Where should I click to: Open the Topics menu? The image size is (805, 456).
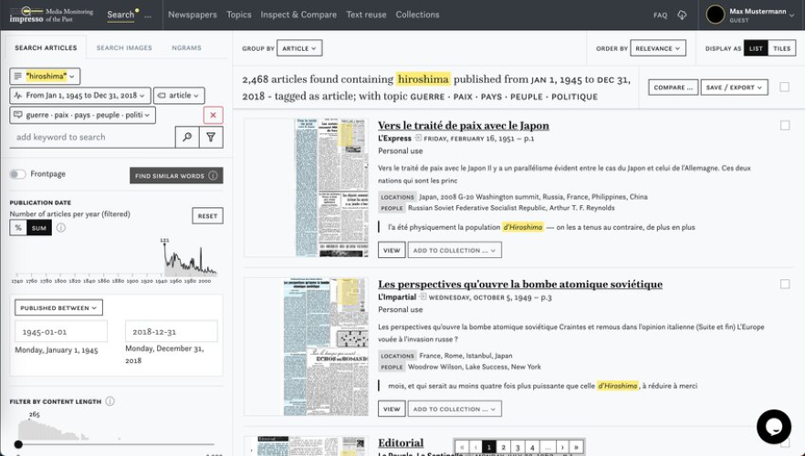tap(239, 15)
